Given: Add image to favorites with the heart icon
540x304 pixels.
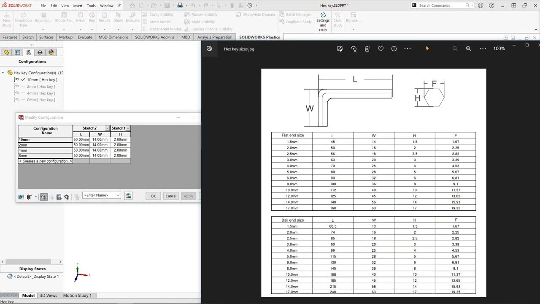Looking at the screenshot, I should [x=381, y=49].
